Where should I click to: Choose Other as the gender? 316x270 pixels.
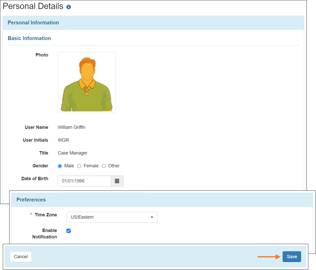pyautogui.click(x=104, y=166)
